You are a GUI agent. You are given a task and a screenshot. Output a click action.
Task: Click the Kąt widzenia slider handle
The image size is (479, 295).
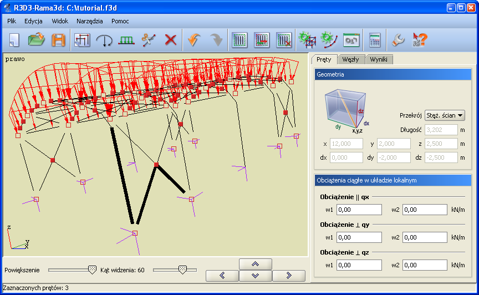pyautogui.click(x=182, y=270)
